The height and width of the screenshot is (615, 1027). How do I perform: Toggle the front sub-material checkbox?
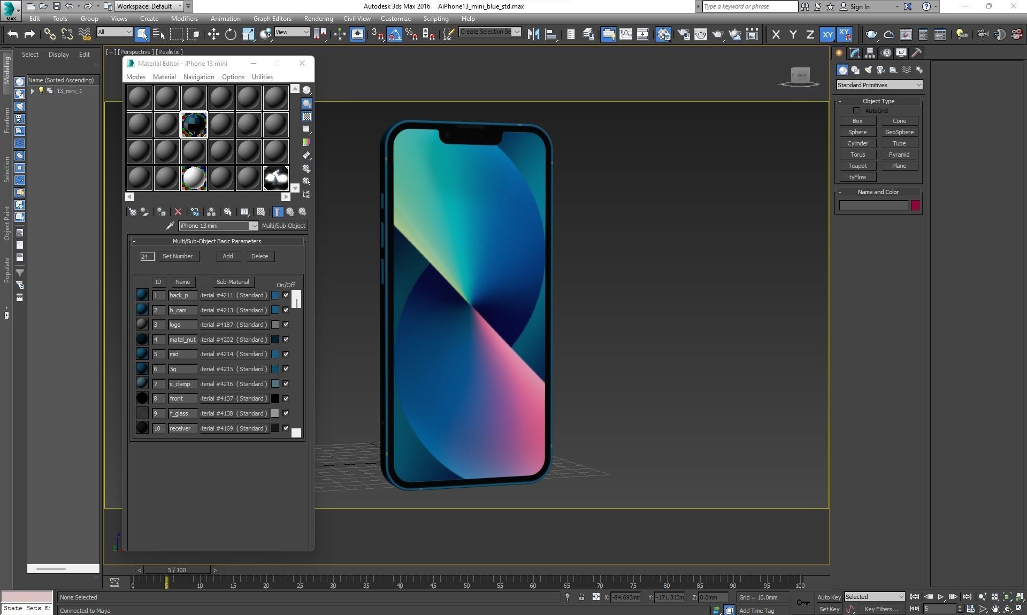pos(286,398)
